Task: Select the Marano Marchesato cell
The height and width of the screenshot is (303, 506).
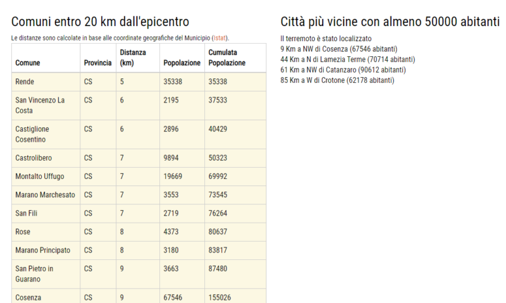Action: pyautogui.click(x=46, y=195)
